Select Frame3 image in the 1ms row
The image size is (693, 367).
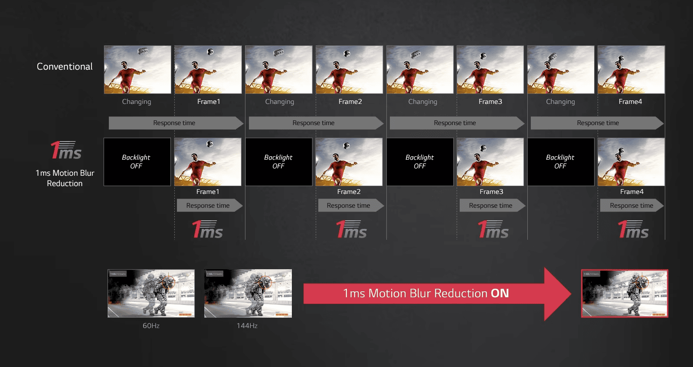pyautogui.click(x=490, y=162)
